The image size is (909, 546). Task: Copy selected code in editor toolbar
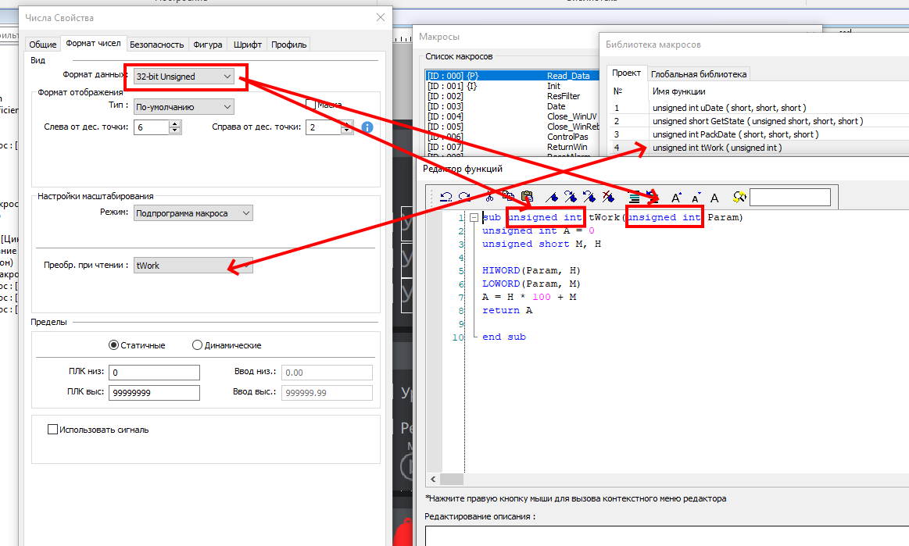tap(508, 197)
